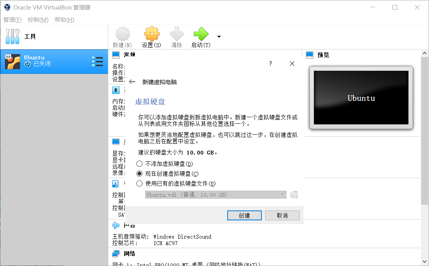
Task: Click the wizard help question mark
Action: coord(270,64)
